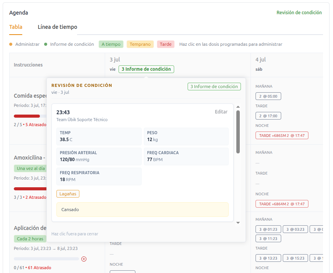Click the PRESIÓN ARTERIAL 120/80 card
The image size is (333, 273).
click(x=99, y=156)
